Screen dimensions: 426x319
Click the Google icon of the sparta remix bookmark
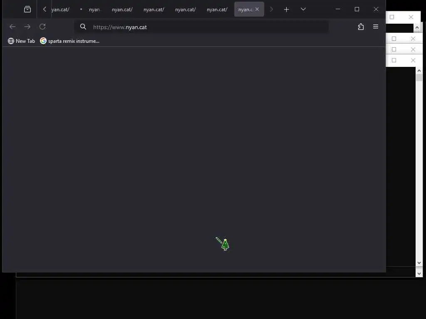point(43,41)
